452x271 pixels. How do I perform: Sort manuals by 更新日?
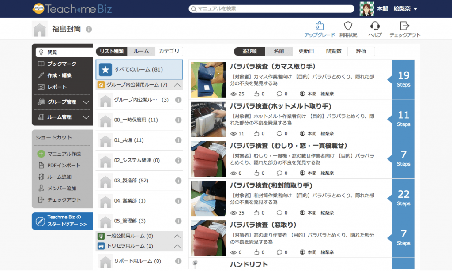coord(306,51)
